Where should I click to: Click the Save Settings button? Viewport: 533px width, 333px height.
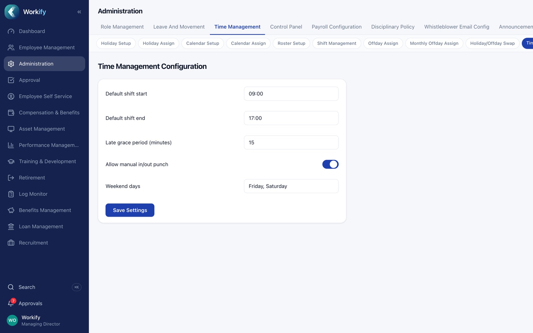tap(130, 210)
